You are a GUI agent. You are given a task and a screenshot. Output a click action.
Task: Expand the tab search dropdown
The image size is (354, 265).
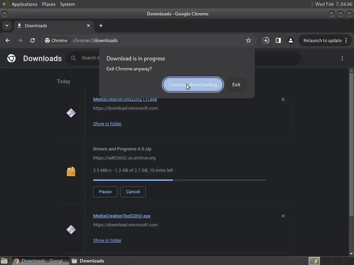(7, 26)
